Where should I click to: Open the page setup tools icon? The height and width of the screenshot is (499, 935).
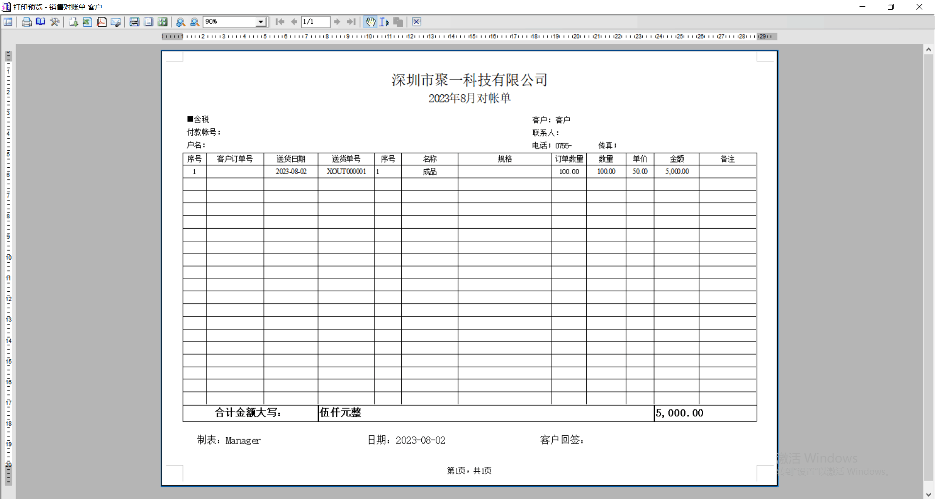click(x=55, y=22)
